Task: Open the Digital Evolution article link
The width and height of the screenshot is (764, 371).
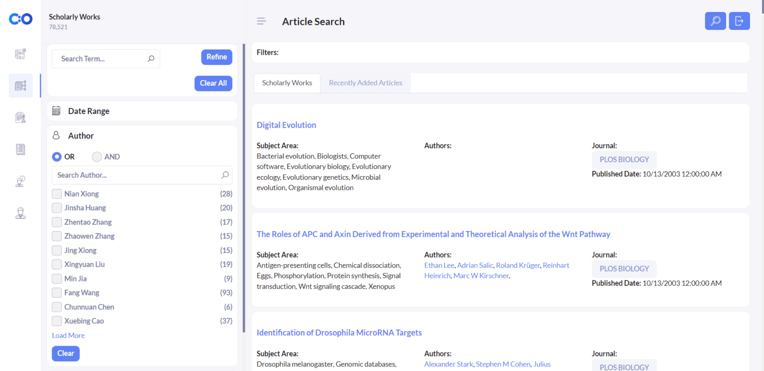Action: coord(286,125)
